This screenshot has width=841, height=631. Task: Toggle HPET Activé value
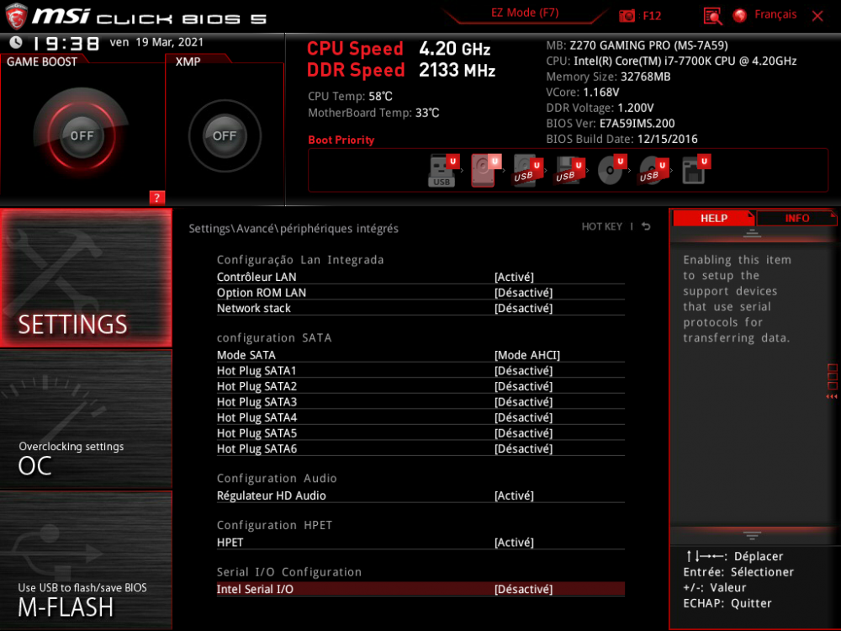click(514, 543)
